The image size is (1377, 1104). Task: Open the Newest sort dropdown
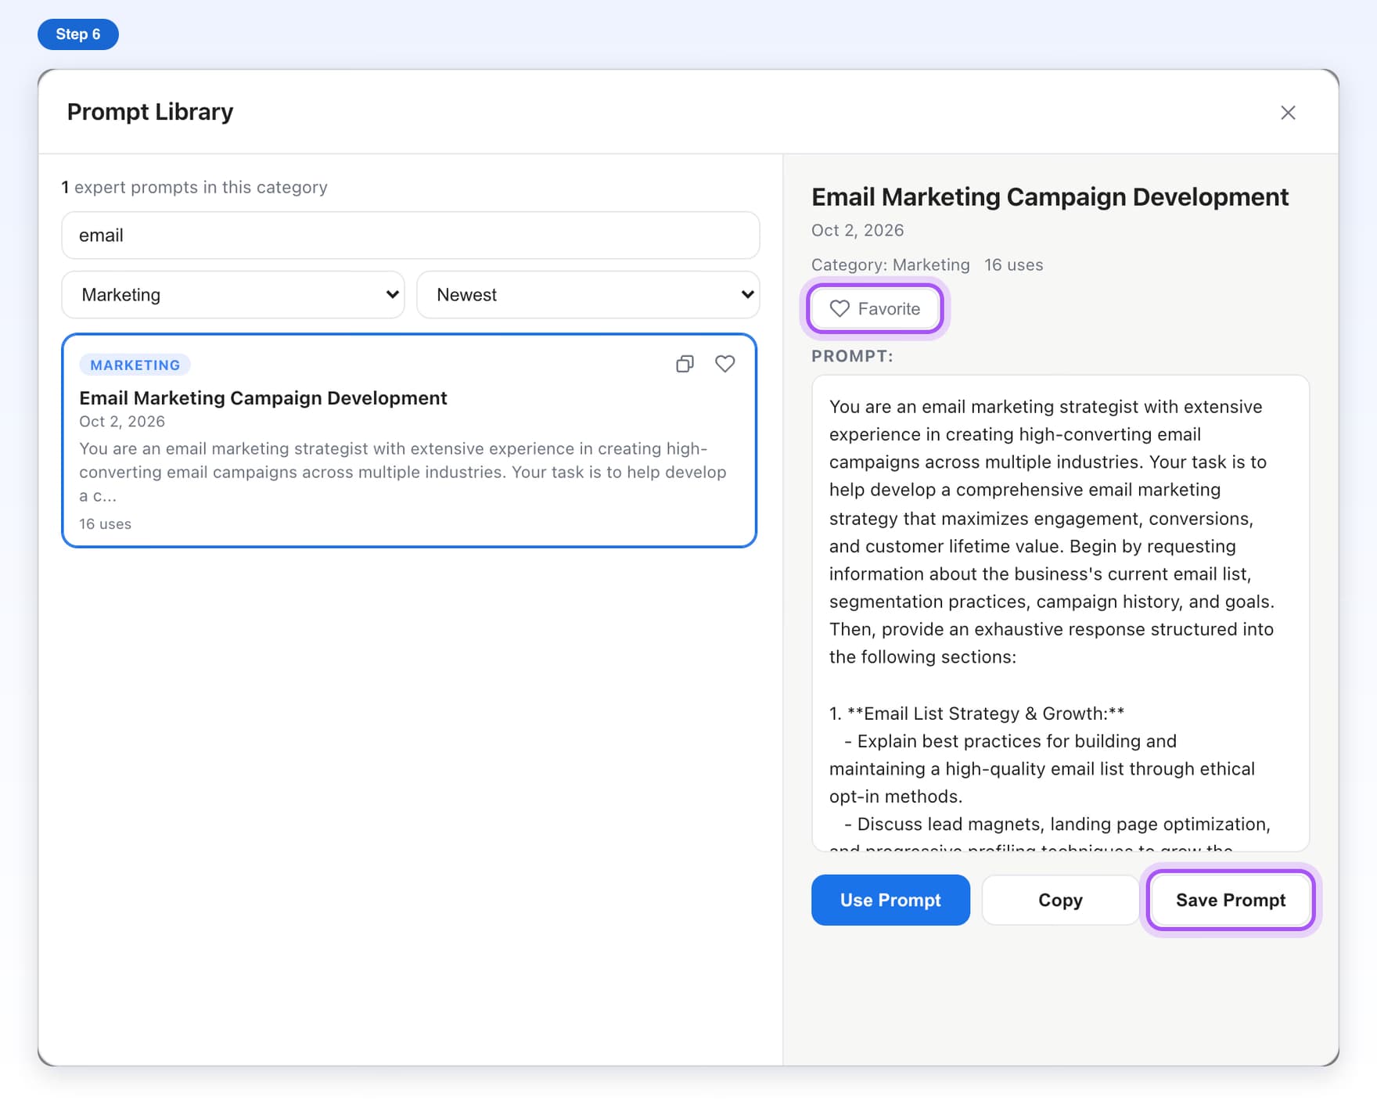[x=588, y=295]
